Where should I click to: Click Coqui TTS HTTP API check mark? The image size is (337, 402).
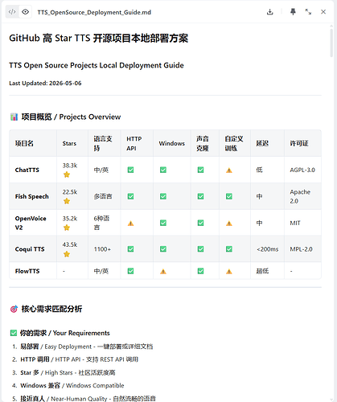click(130, 249)
